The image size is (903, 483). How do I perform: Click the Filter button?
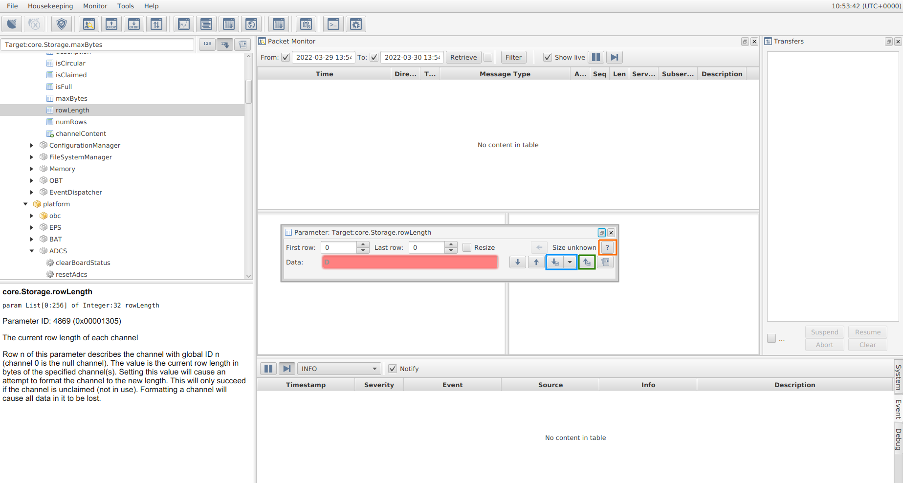[513, 57]
